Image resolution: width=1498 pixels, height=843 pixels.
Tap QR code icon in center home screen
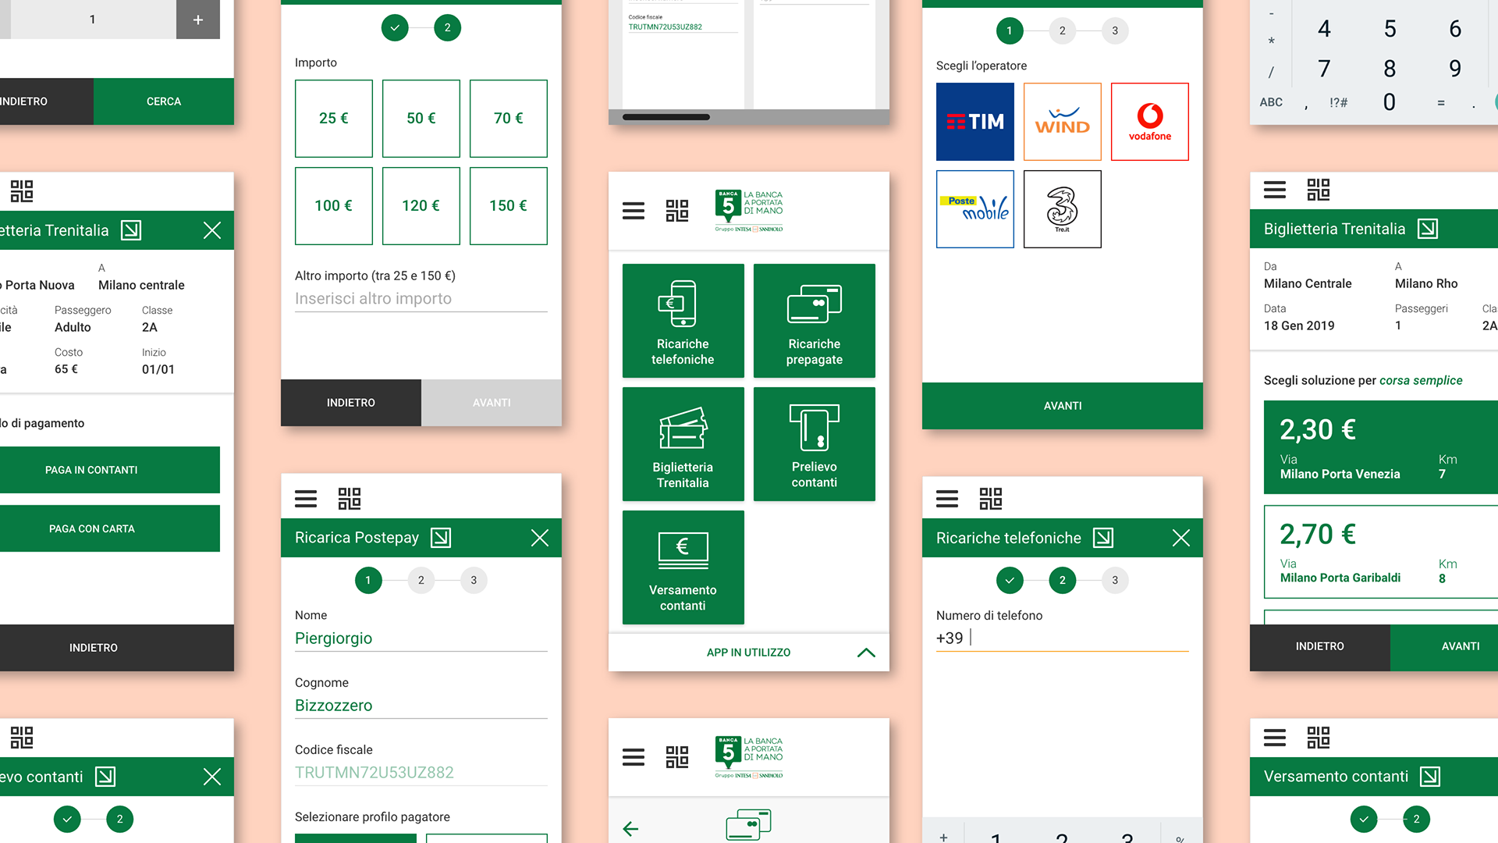click(x=677, y=211)
